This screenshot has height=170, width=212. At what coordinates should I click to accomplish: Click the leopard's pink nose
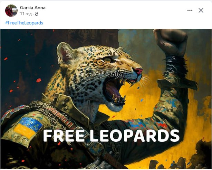[139, 71]
